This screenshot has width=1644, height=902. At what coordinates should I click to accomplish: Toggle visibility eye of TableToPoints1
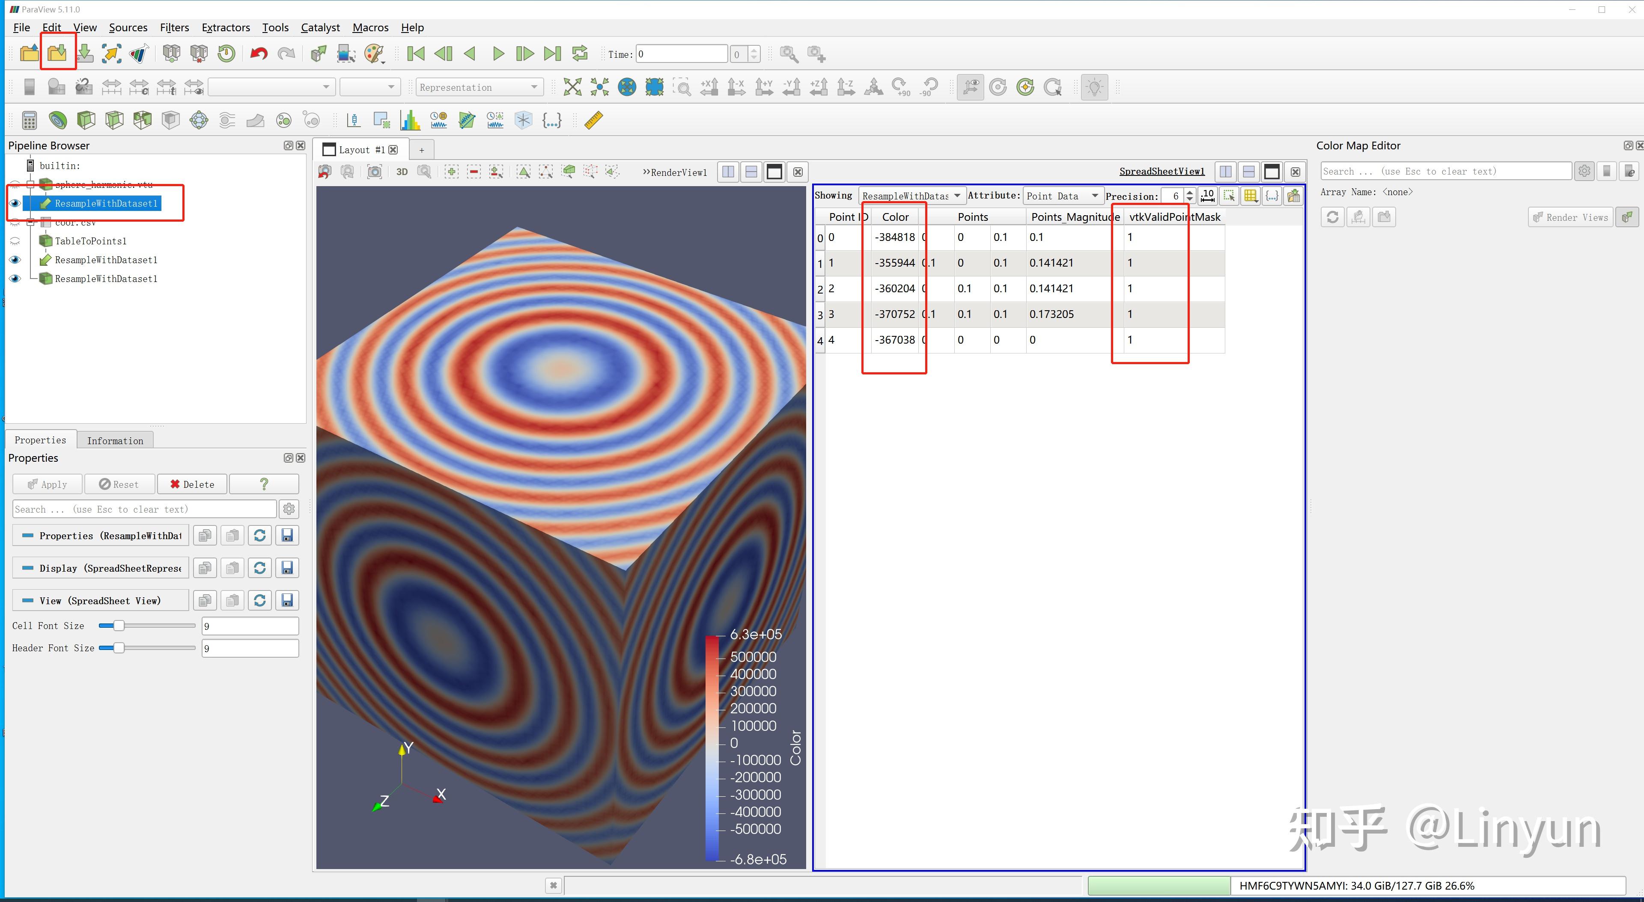pos(15,241)
